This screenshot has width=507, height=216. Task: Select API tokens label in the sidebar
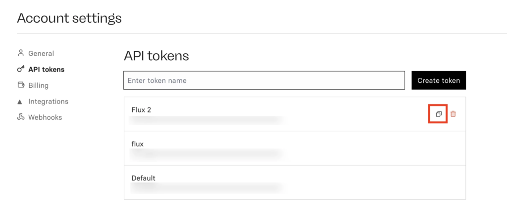(46, 70)
